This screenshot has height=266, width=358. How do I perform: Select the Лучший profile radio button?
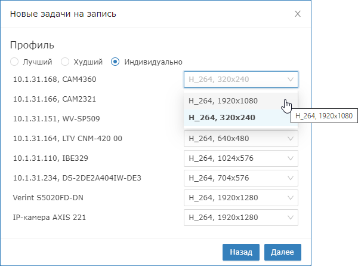click(x=14, y=62)
